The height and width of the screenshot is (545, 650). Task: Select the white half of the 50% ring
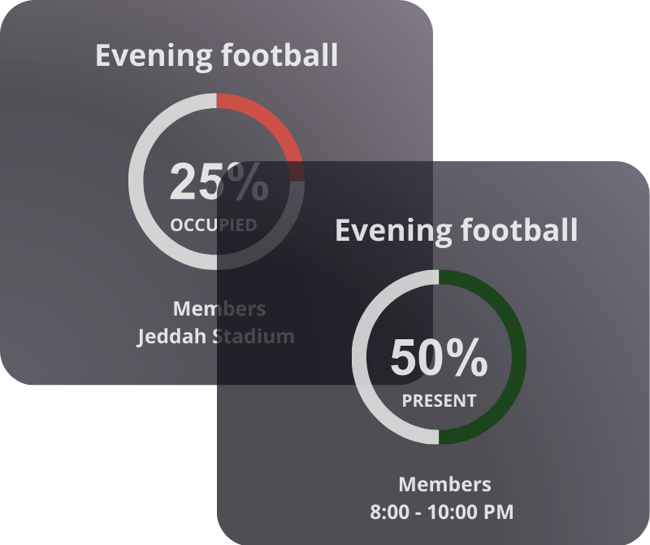point(364,357)
